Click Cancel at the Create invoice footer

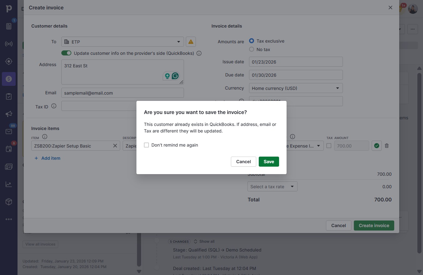(x=339, y=226)
